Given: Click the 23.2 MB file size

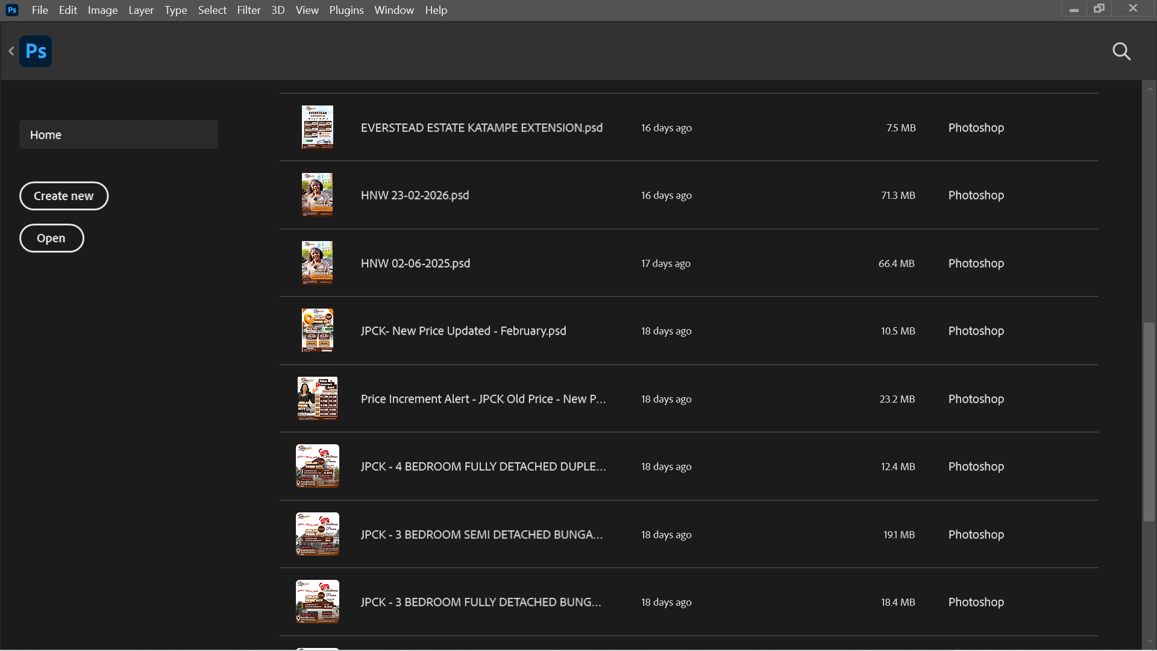Looking at the screenshot, I should pos(897,399).
